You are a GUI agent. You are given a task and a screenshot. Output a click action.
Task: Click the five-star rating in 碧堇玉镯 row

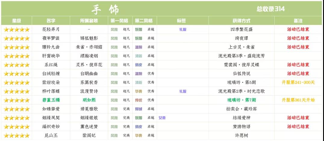(17, 100)
